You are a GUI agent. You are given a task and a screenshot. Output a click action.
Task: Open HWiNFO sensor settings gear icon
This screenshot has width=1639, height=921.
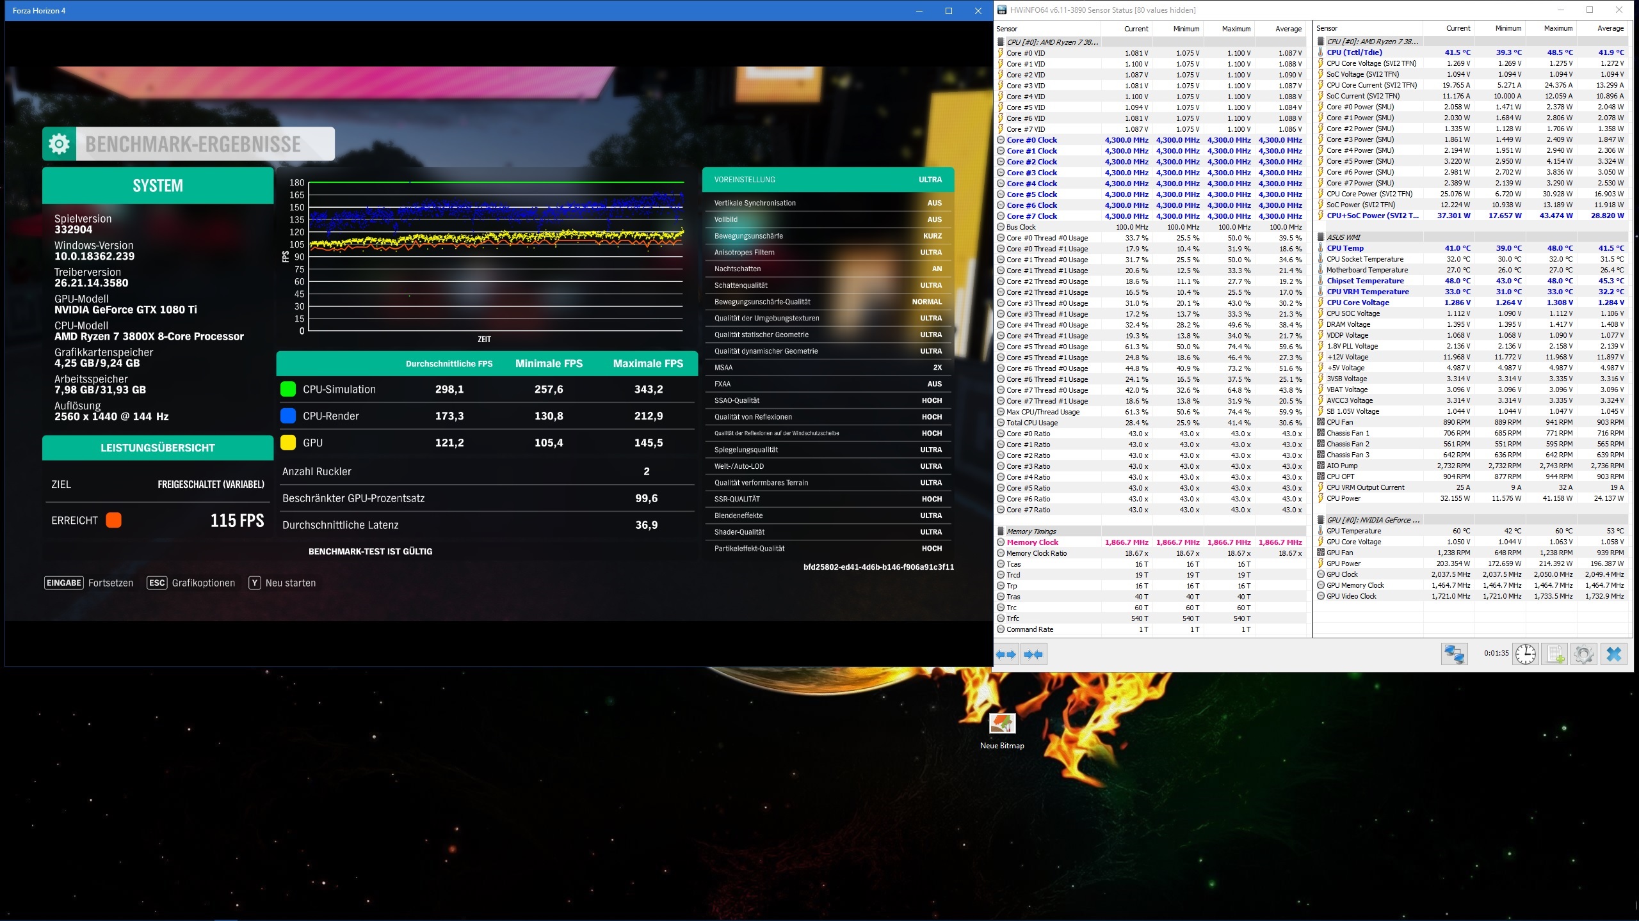click(x=1584, y=654)
